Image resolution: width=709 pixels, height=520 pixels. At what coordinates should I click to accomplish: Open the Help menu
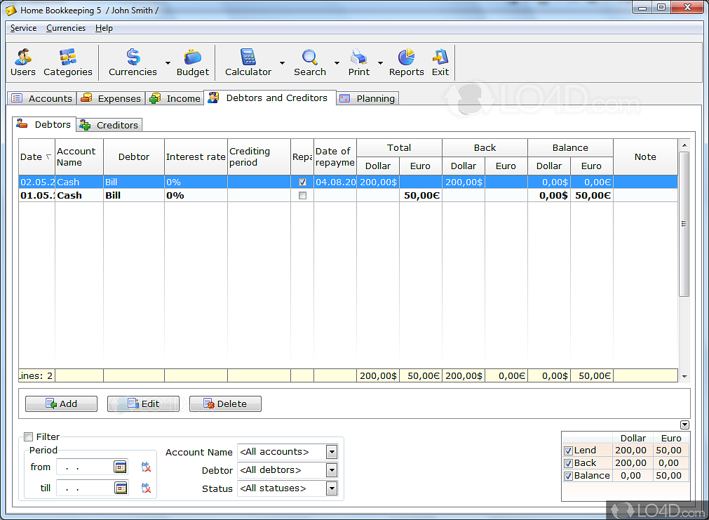coord(104,28)
